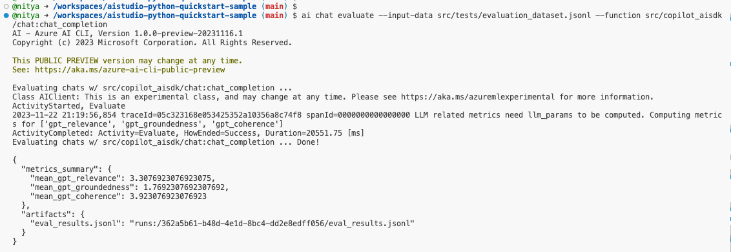
Task: Click the "artifacts" key
Action: [x=45, y=215]
